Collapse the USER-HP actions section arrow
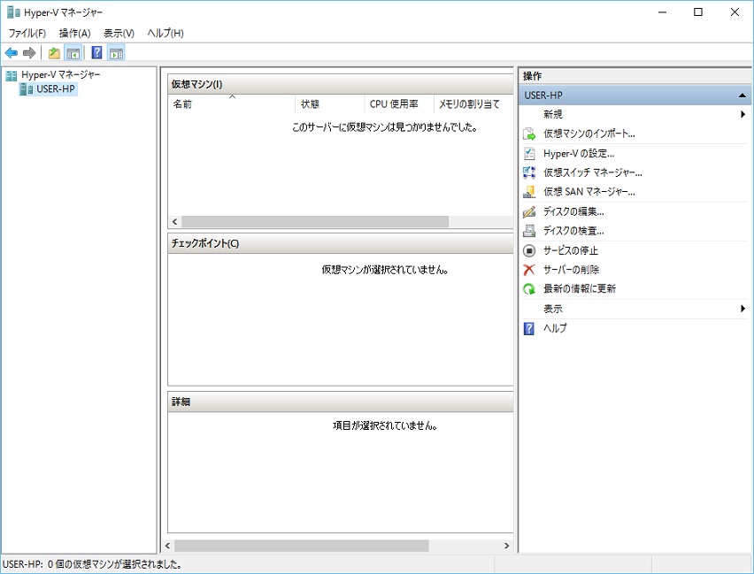This screenshot has height=574, width=754. pyautogui.click(x=742, y=96)
